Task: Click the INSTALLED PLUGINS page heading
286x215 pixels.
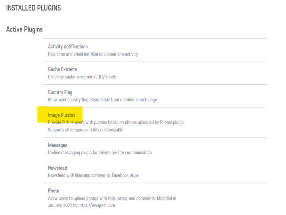Action: [34, 8]
